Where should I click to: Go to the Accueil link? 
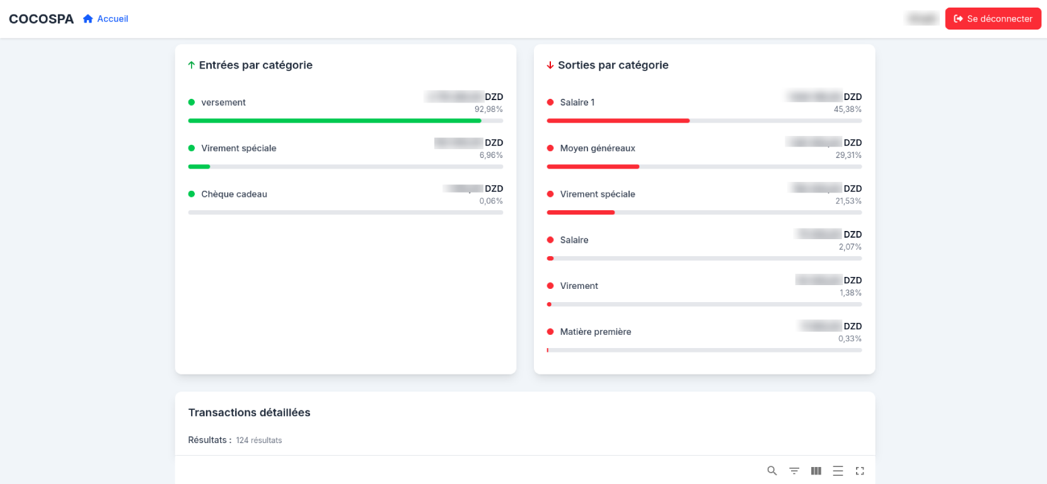(x=112, y=19)
